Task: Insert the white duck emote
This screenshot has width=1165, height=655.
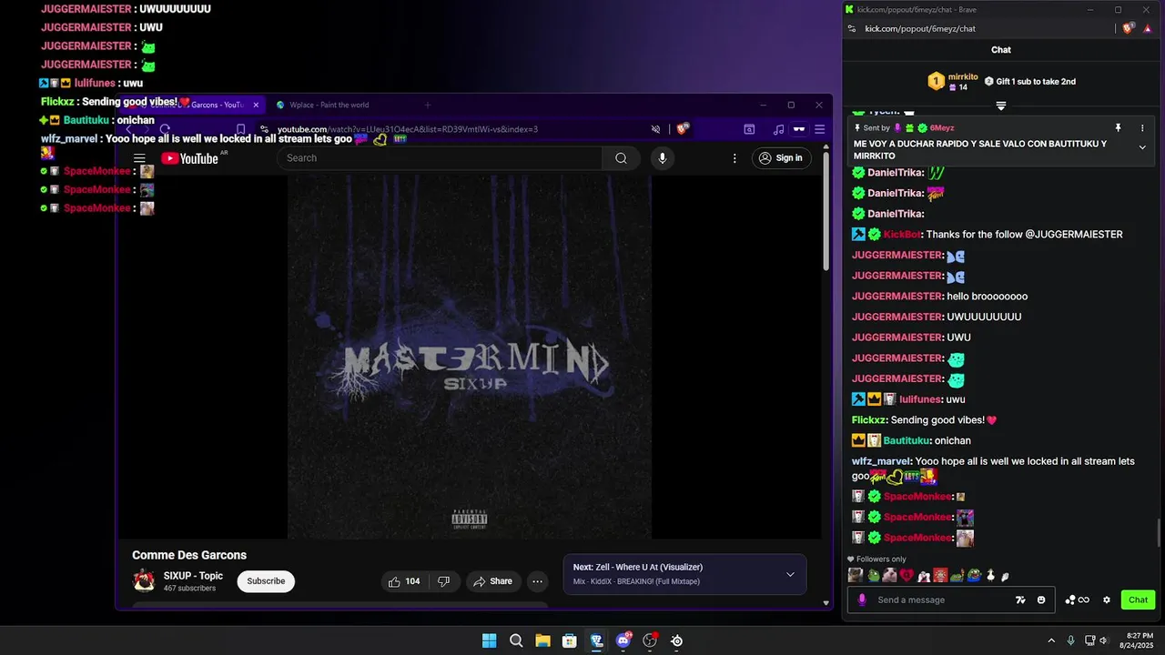Action: [991, 576]
